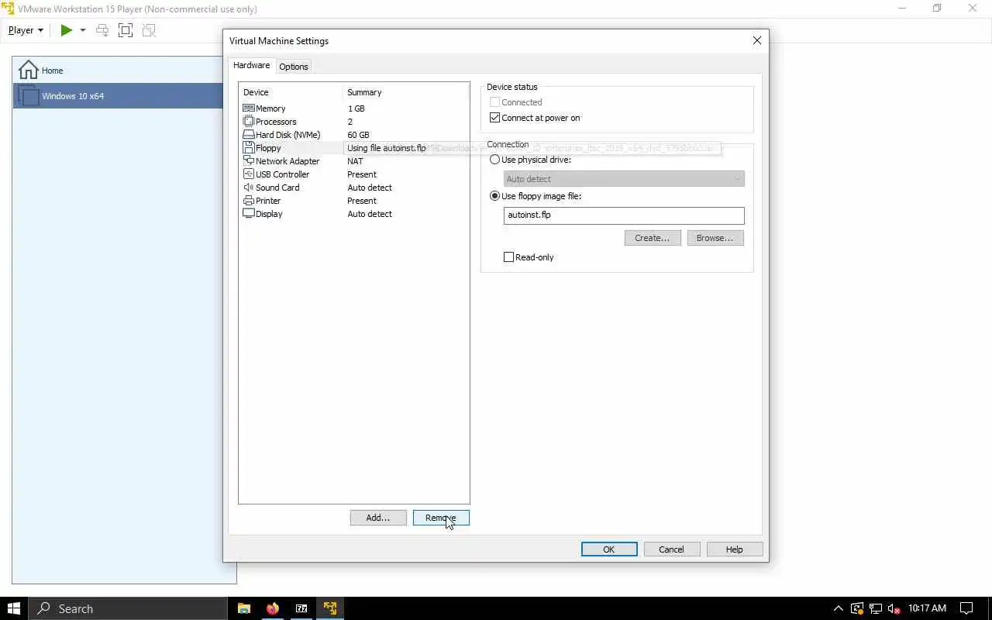This screenshot has height=620, width=992.
Task: Click the Add... hardware button
Action: coord(378,518)
